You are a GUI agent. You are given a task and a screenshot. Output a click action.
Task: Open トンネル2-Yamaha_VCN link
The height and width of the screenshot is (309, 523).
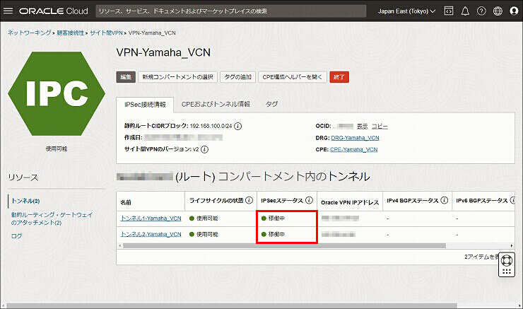(151, 234)
